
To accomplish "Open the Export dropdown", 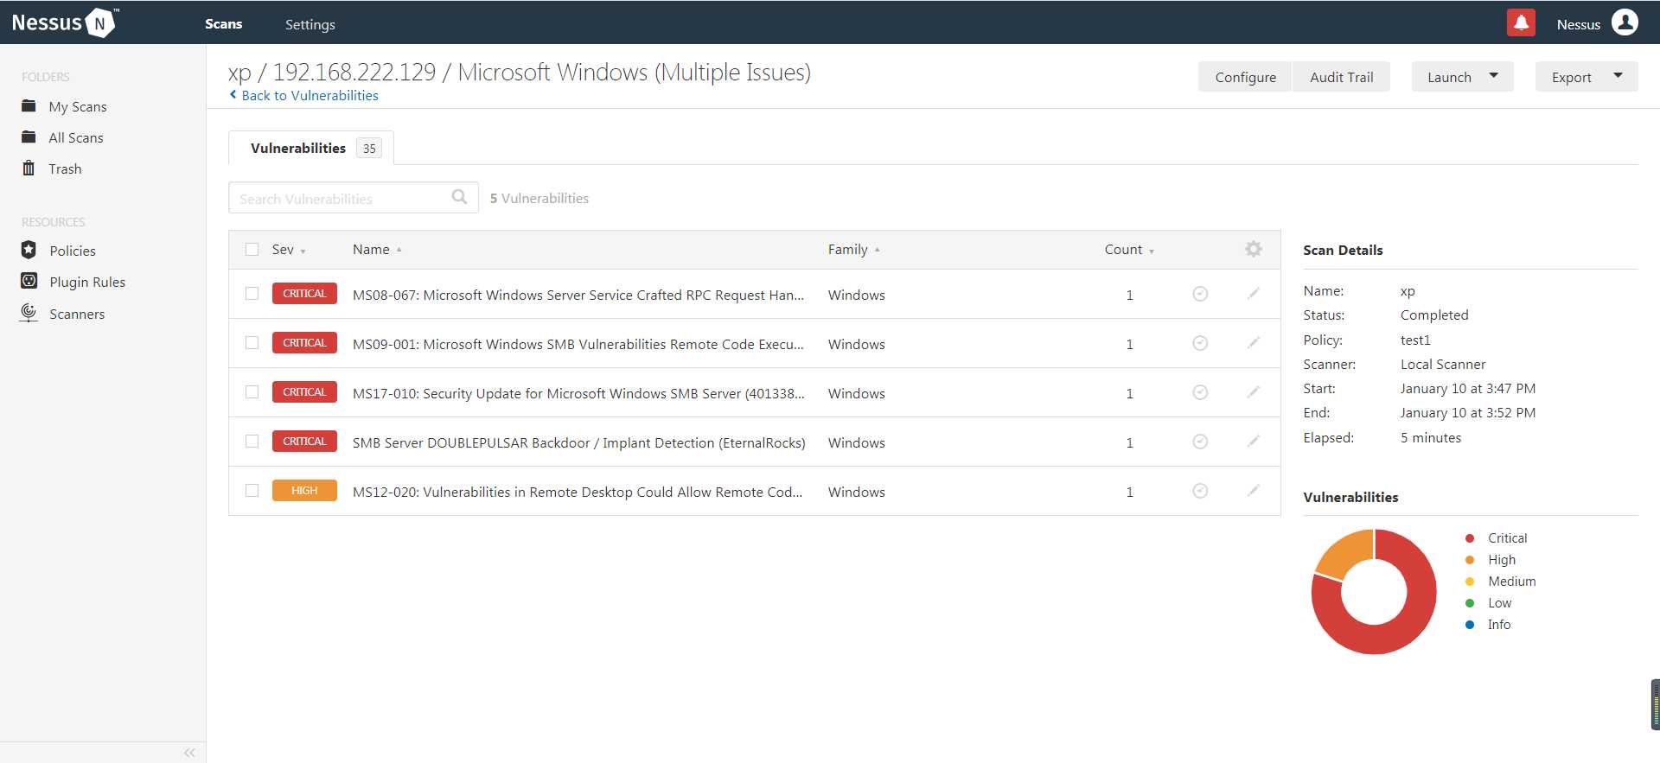I will pos(1587,77).
